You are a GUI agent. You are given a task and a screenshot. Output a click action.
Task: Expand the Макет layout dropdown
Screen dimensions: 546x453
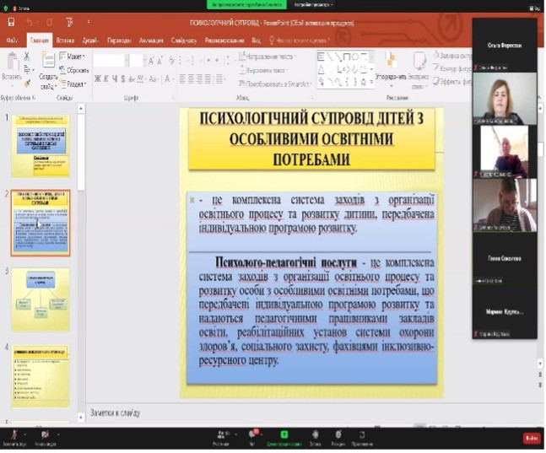pos(77,55)
